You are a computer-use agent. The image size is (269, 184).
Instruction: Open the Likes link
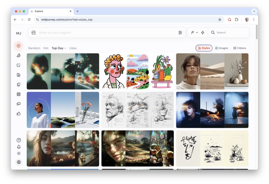pyautogui.click(x=73, y=48)
